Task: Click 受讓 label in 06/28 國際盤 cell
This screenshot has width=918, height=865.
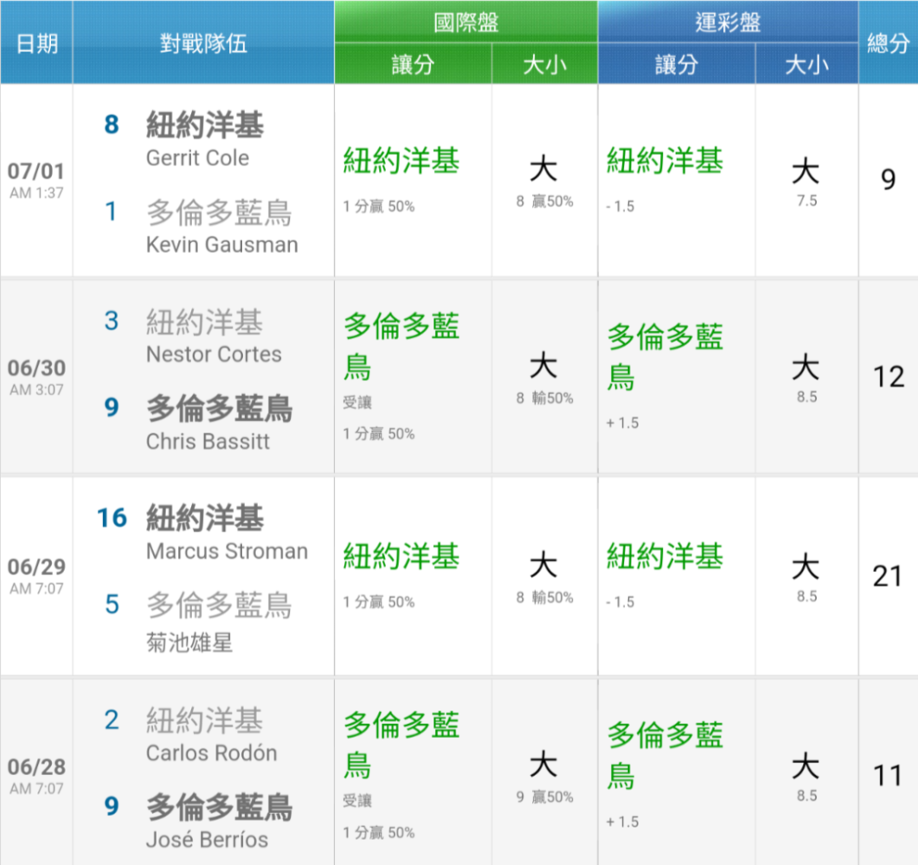Action: (x=357, y=801)
